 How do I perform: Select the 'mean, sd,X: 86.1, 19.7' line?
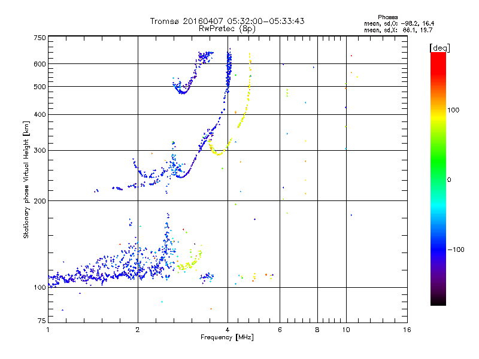(398, 30)
